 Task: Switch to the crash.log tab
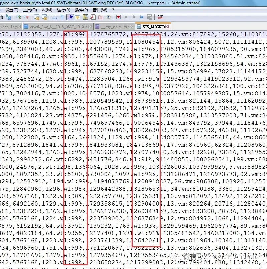click(11, 27)
